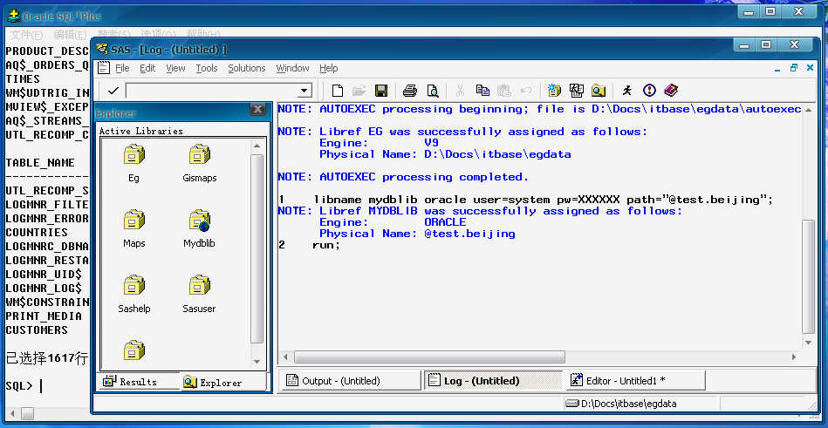
Task: Expand the command box dropdown arrow
Action: [305, 91]
